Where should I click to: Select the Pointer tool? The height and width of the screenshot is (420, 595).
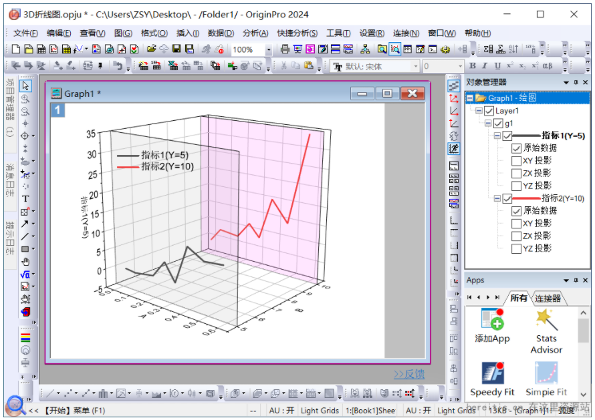tap(25, 85)
